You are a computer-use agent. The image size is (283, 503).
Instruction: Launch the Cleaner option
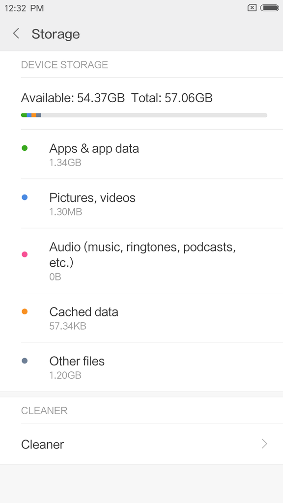click(x=141, y=444)
